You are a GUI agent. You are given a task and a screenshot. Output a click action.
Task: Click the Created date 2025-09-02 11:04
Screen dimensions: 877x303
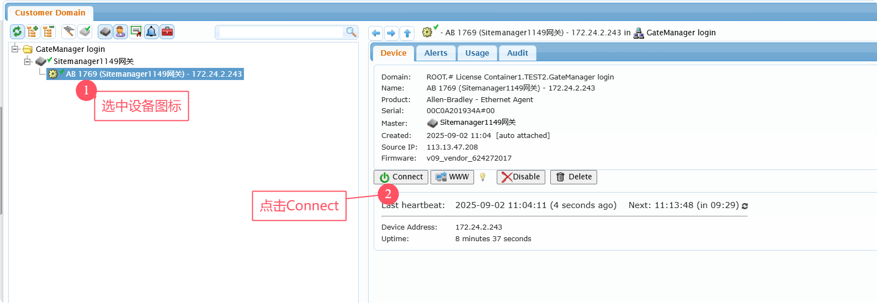pyautogui.click(x=459, y=136)
